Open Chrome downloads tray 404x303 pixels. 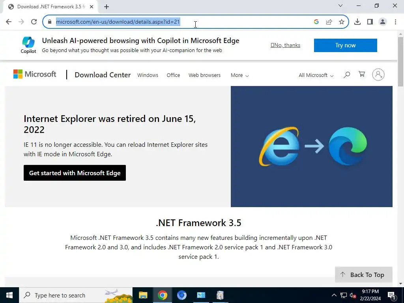click(357, 22)
